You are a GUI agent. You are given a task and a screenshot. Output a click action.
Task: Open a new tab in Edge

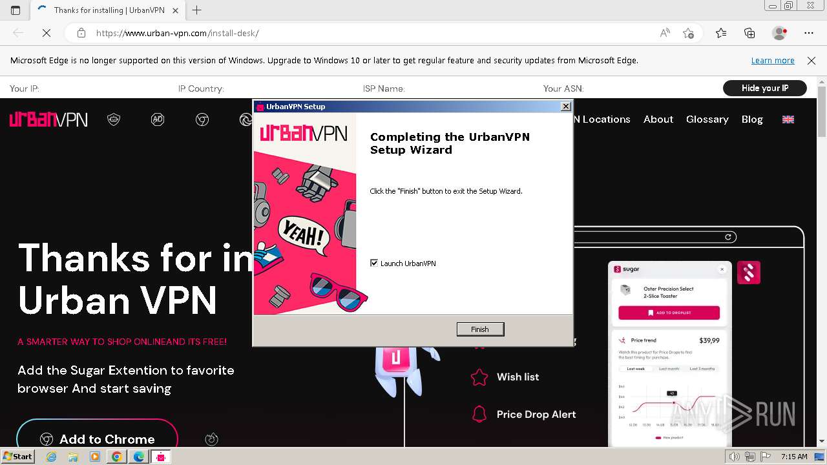197,10
